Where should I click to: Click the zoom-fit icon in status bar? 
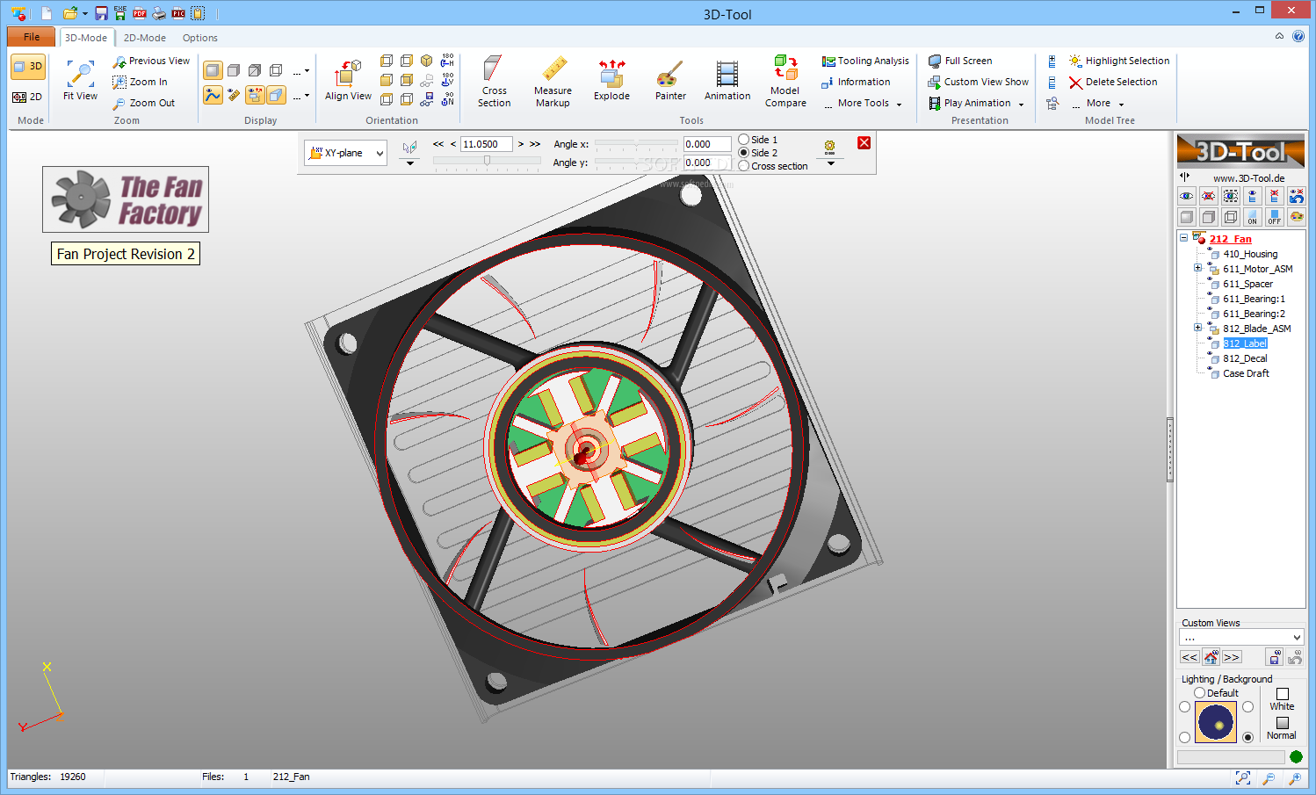pos(1243,777)
